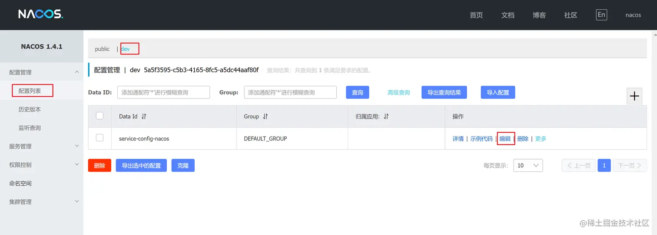Open 首页 in the top navigation
Image resolution: width=657 pixels, height=235 pixels.
coord(476,15)
